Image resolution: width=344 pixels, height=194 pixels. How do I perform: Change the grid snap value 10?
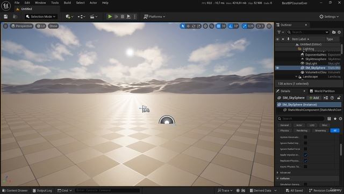224,26
